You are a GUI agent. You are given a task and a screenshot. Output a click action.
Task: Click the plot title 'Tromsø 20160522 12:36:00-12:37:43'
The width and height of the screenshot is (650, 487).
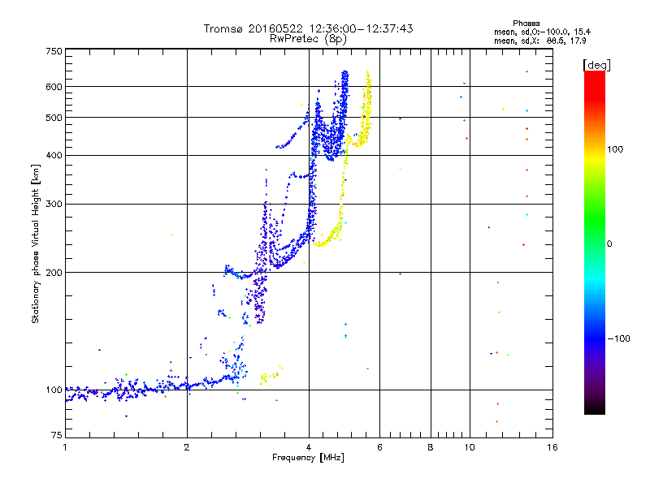(x=308, y=28)
